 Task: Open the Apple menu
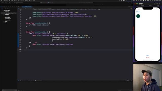click(x=2, y=1)
